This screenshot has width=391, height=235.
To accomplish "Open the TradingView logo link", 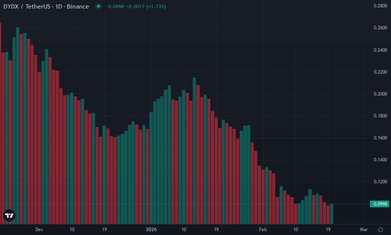I will pyautogui.click(x=9, y=215).
